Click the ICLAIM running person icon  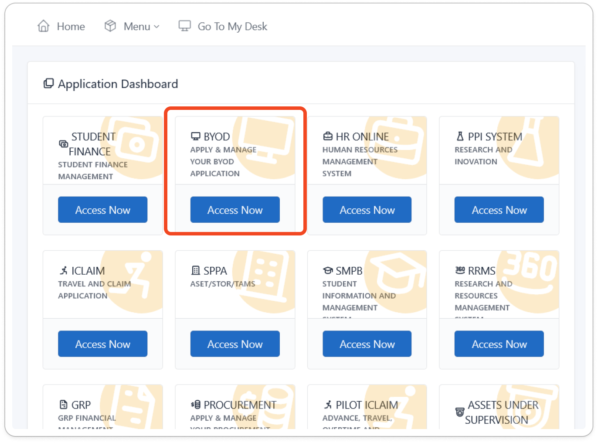[x=64, y=271]
